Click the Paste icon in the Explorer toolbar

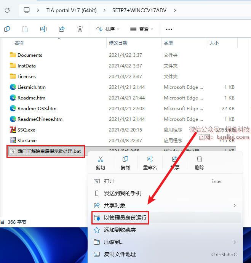(25, 29)
